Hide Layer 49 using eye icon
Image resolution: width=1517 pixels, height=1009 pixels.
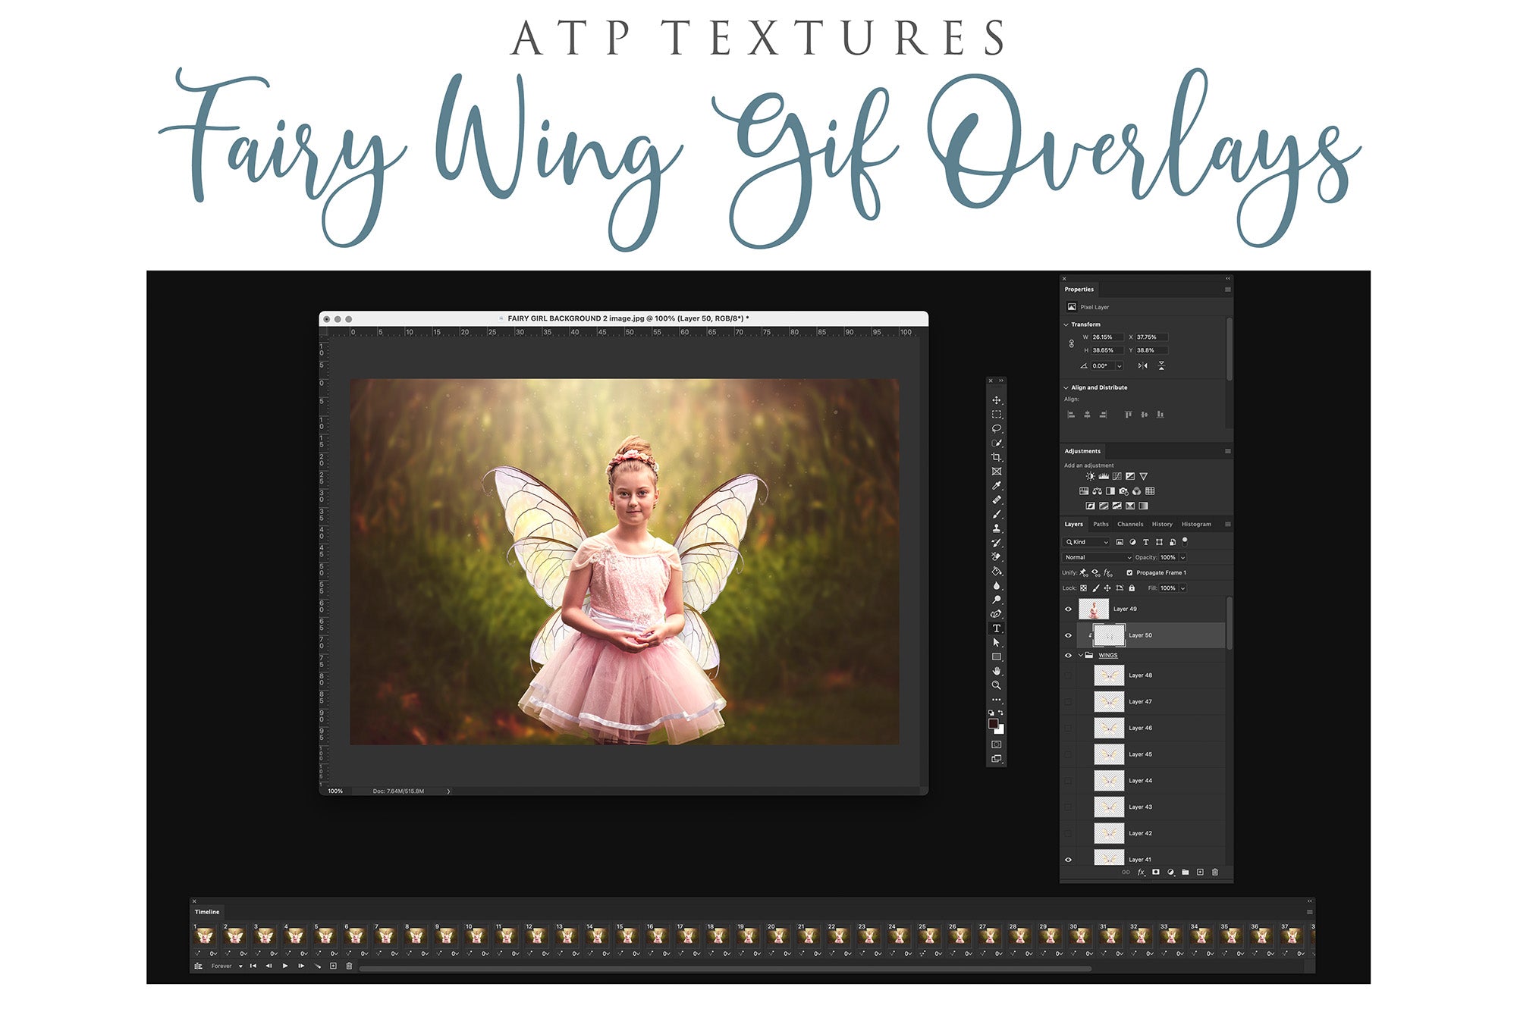click(1068, 609)
